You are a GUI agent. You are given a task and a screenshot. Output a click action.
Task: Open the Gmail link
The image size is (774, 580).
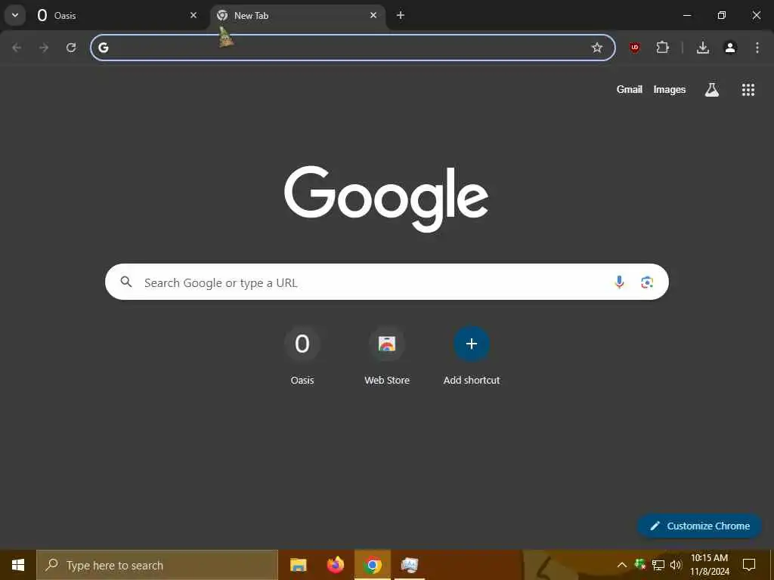(x=630, y=89)
